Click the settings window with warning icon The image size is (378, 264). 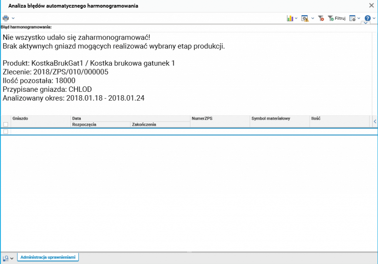tap(305, 18)
